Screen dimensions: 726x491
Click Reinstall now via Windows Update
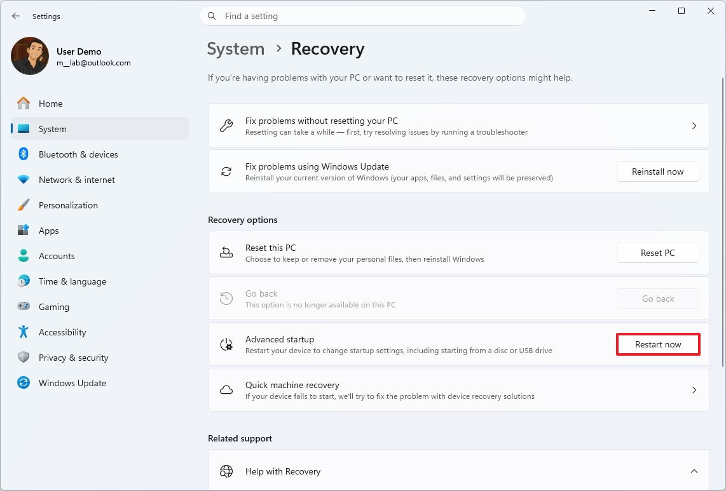[x=658, y=171]
